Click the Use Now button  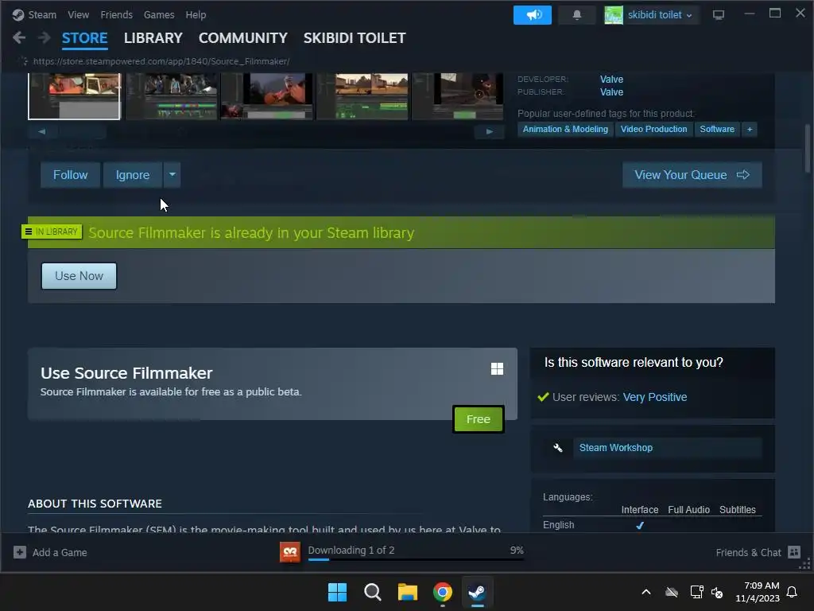(79, 276)
